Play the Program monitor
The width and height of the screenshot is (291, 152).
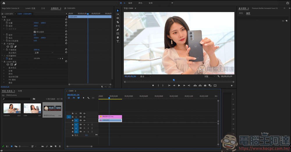[179, 86]
